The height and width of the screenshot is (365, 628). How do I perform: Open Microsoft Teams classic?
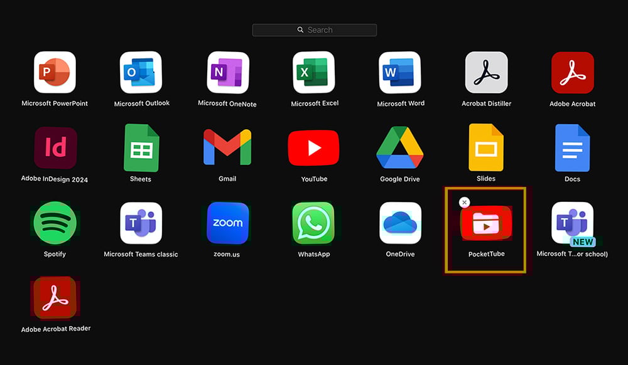point(141,223)
